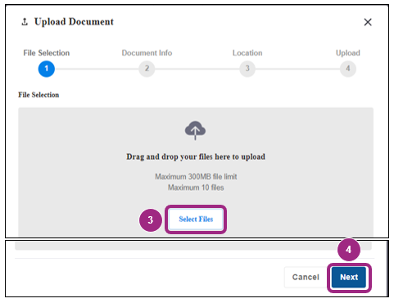Click 'Maximum 10 files' text
This screenshot has width=394, height=303.
click(196, 188)
